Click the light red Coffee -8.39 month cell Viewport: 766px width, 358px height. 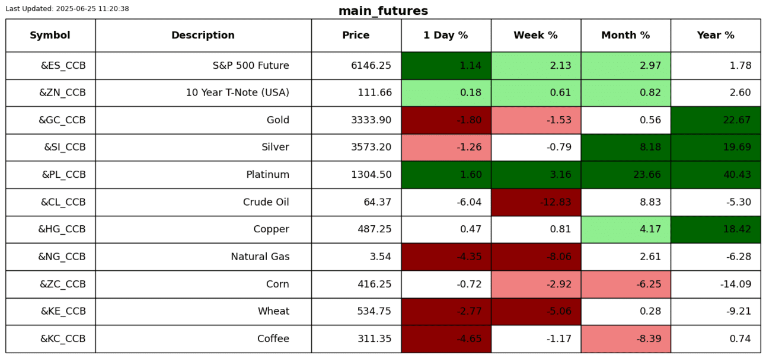[625, 339]
